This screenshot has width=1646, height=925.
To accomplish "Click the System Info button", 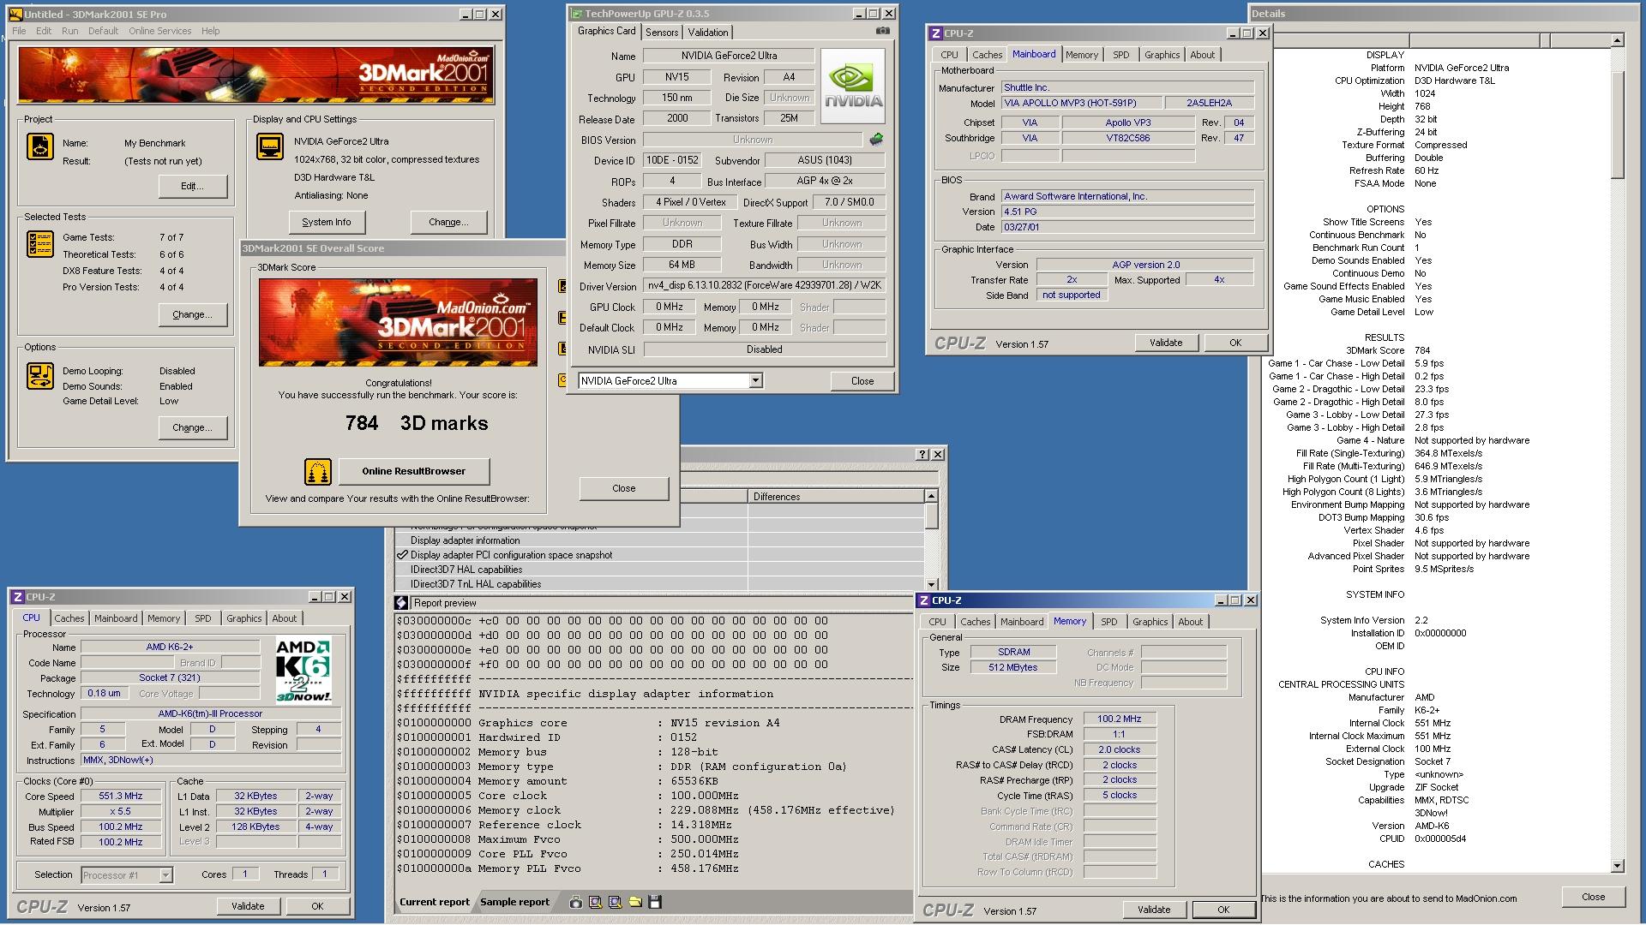I will (x=327, y=222).
